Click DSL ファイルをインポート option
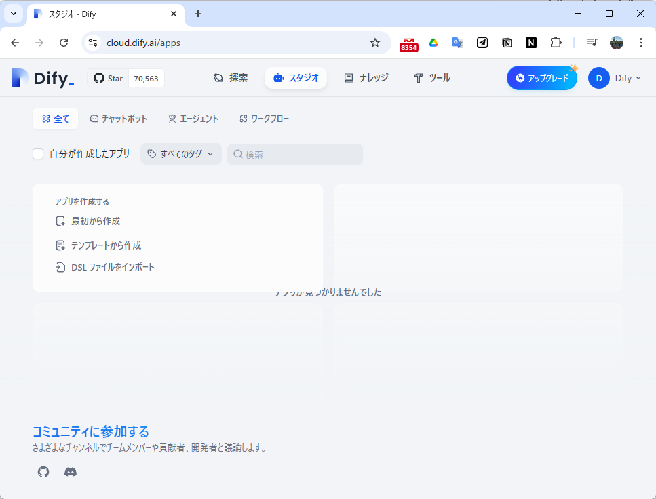The image size is (656, 499). coord(105,267)
